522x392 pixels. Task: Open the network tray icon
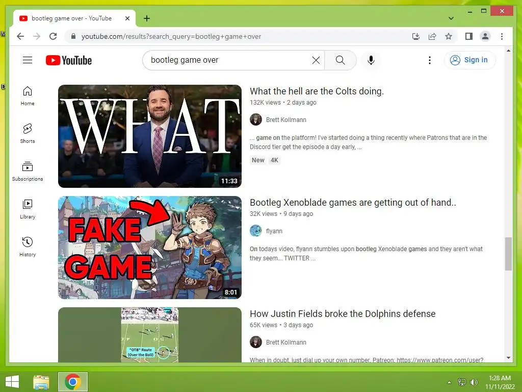pos(462,382)
